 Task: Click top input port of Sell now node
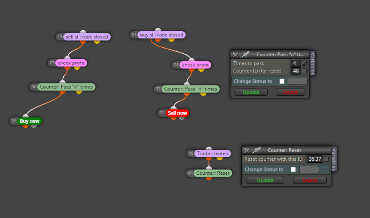pos(174,108)
